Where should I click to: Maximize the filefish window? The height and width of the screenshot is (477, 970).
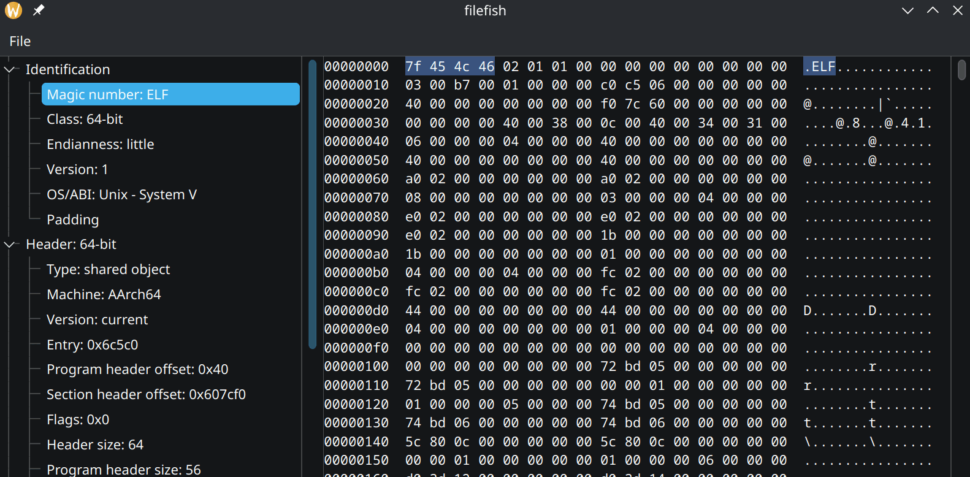click(x=933, y=10)
